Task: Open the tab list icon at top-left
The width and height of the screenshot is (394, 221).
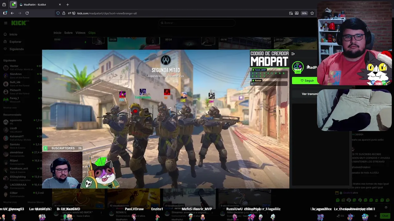Action: [x=4, y=5]
